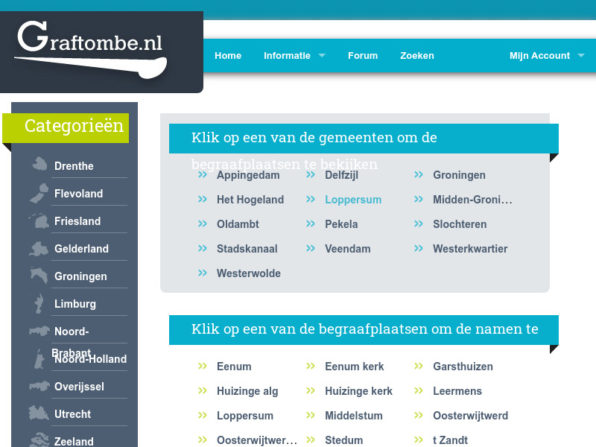Open the Appingedam gemeente link
Screen dimensions: 596x447
pos(247,175)
